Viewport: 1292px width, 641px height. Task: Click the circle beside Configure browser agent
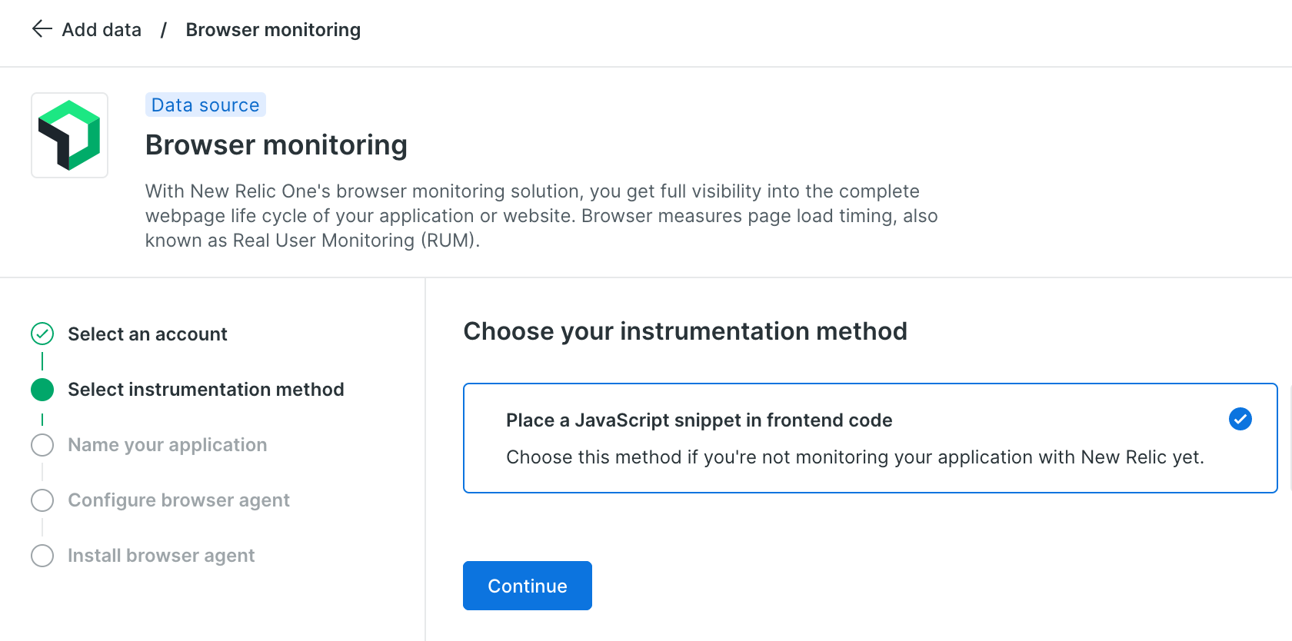click(42, 500)
